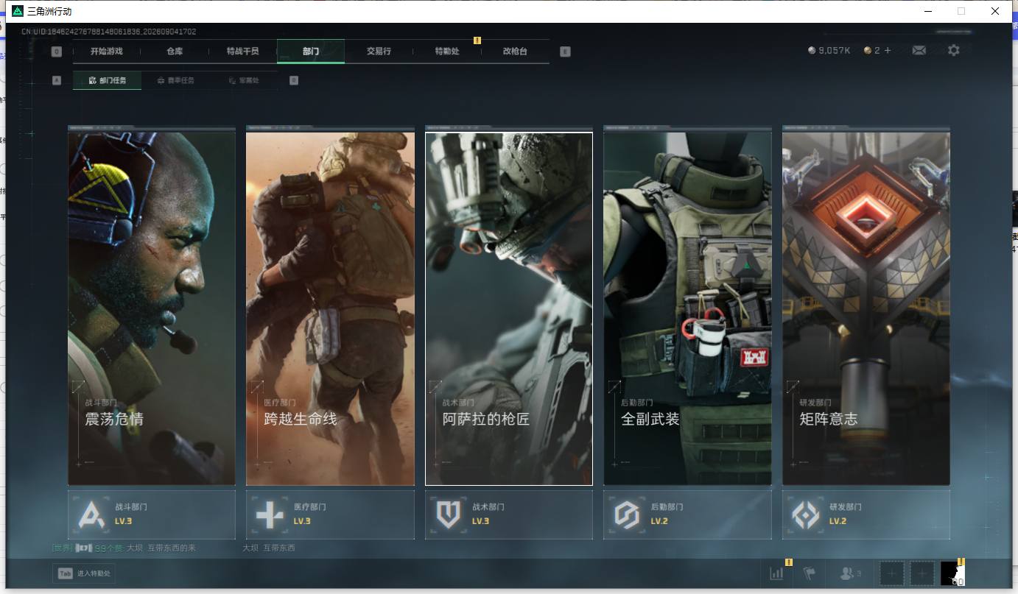Open the 改枪台 tab
1018x594 pixels.
pos(516,52)
